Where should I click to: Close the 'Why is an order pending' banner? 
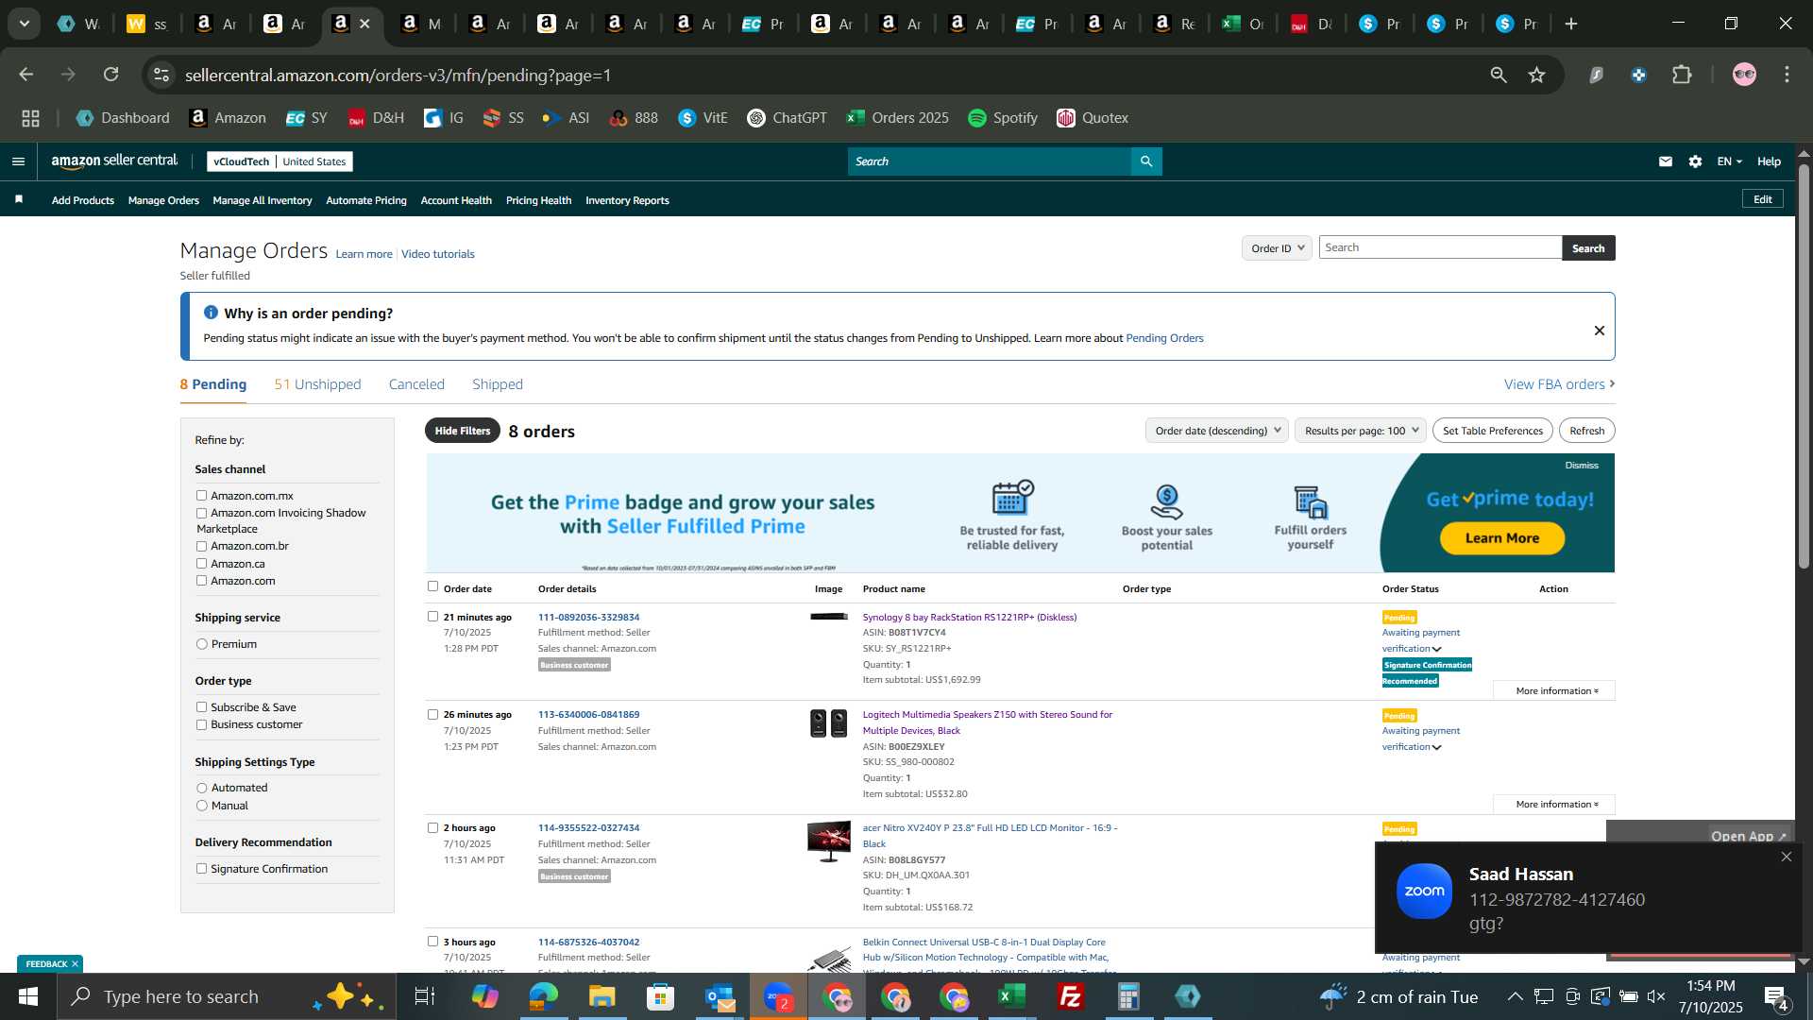click(x=1600, y=331)
